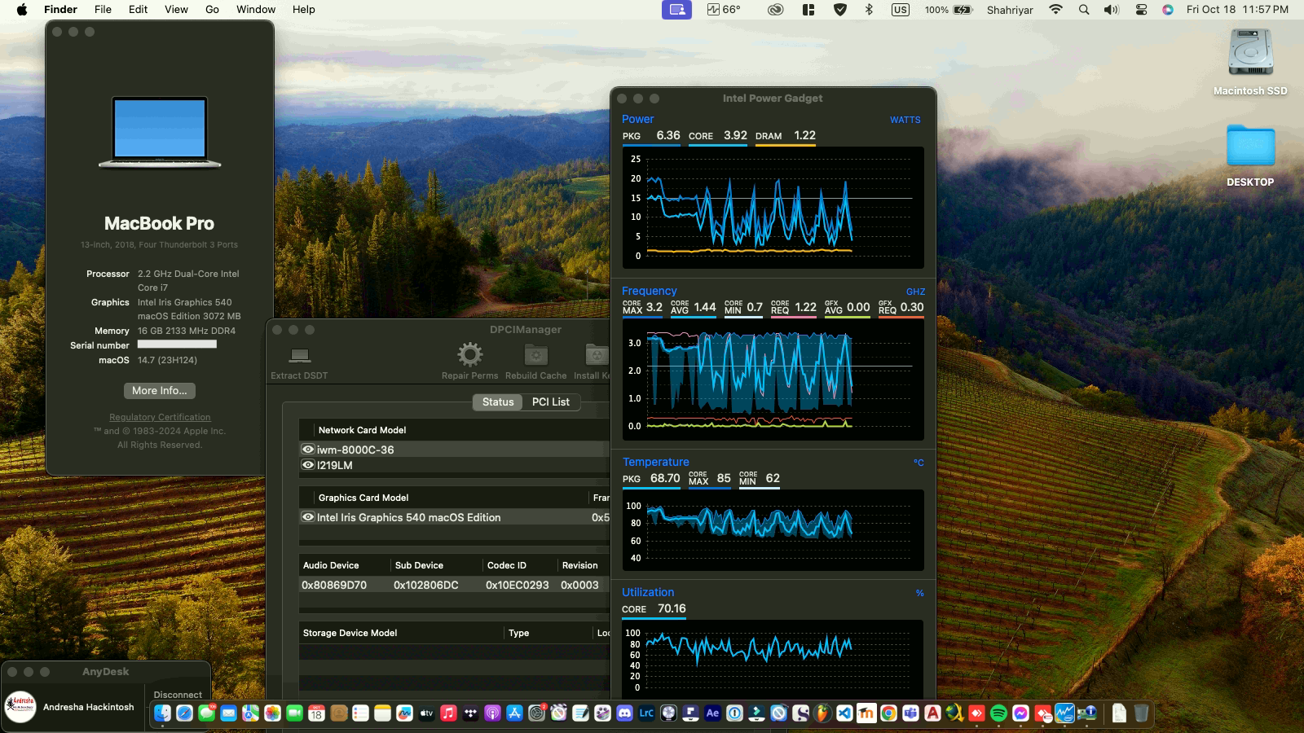The height and width of the screenshot is (733, 1304).
Task: Click Audio Device value 0x80869D70
Action: click(334, 585)
